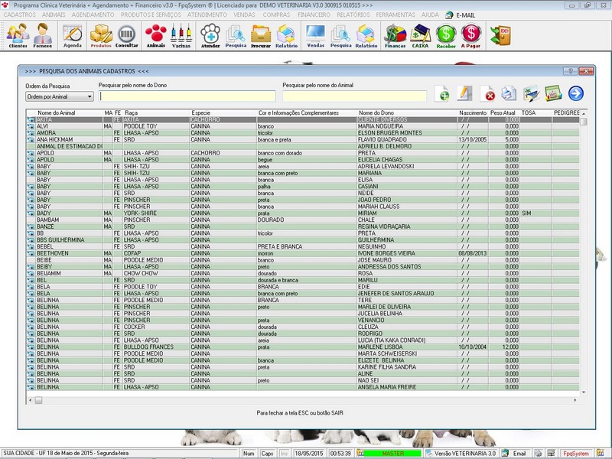
Task: Click the MASTER green status indicator
Action: tap(392, 454)
